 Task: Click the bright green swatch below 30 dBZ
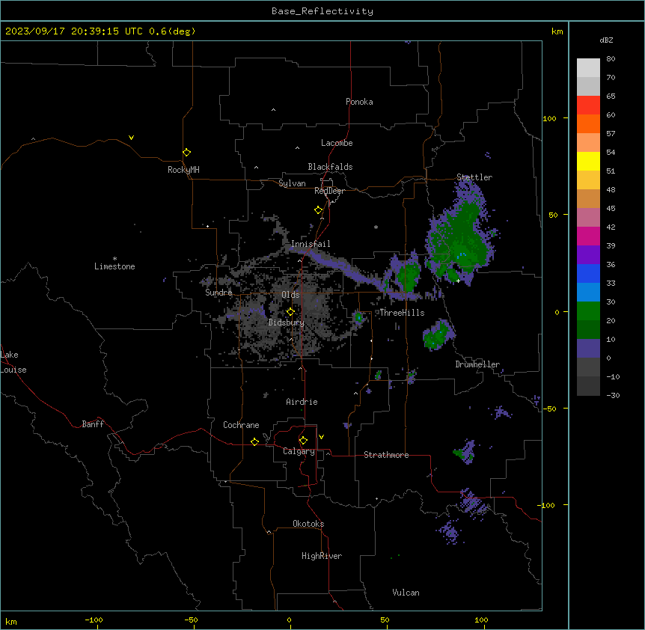[x=588, y=311]
